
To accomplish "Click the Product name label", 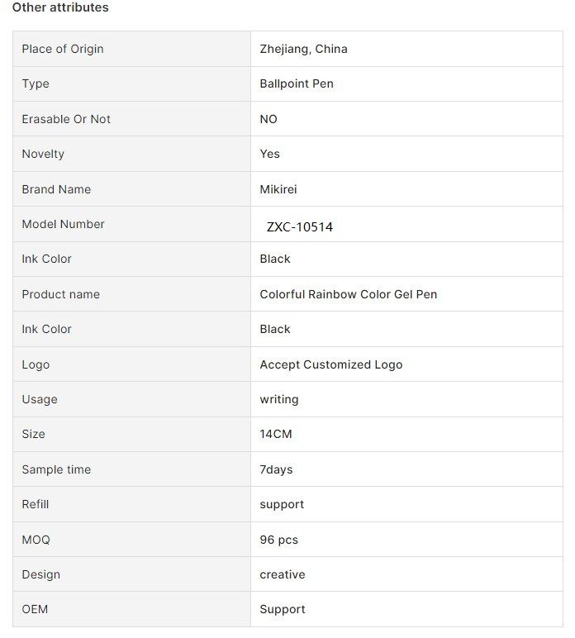I will pos(60,294).
